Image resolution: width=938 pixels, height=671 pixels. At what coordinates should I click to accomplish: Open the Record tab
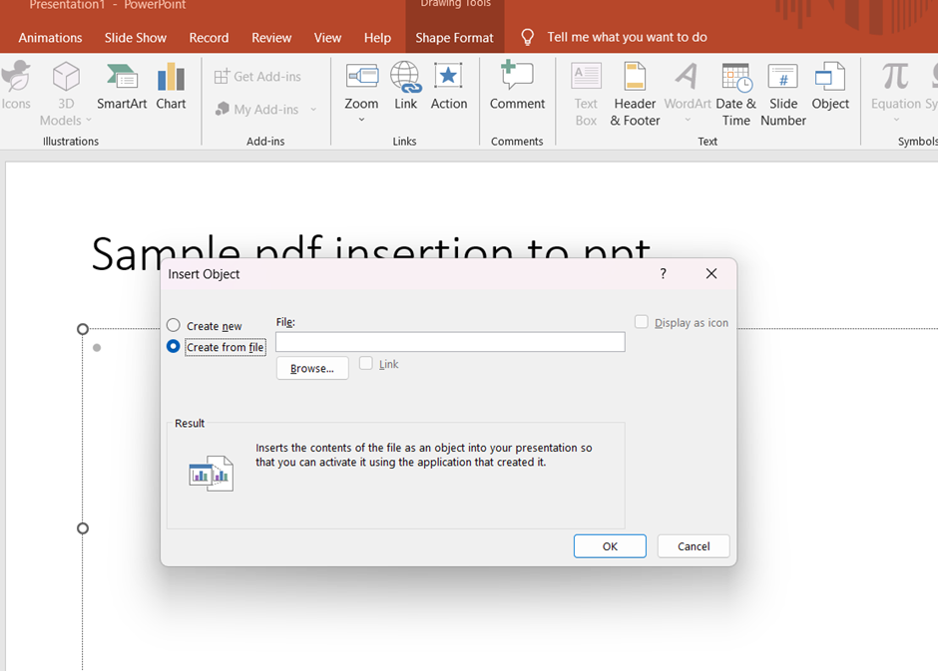click(x=209, y=38)
